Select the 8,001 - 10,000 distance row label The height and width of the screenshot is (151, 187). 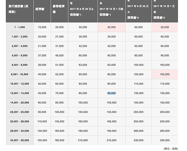(20, 74)
